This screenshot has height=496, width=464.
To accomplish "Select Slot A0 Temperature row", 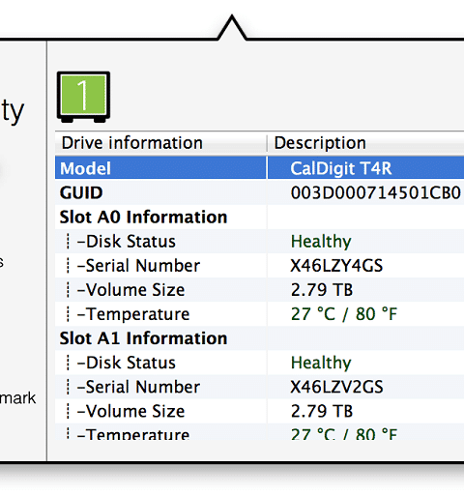I will pyautogui.click(x=259, y=314).
